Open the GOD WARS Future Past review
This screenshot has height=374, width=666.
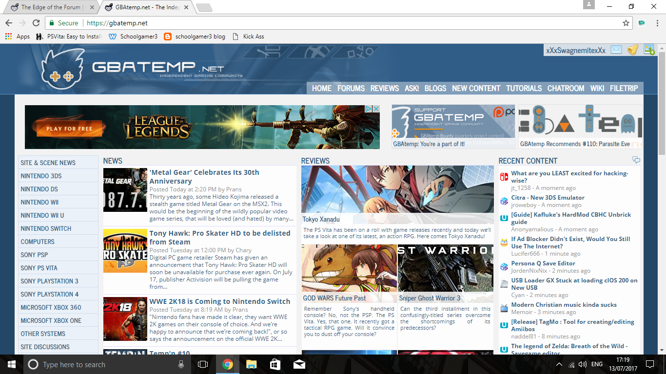(334, 298)
